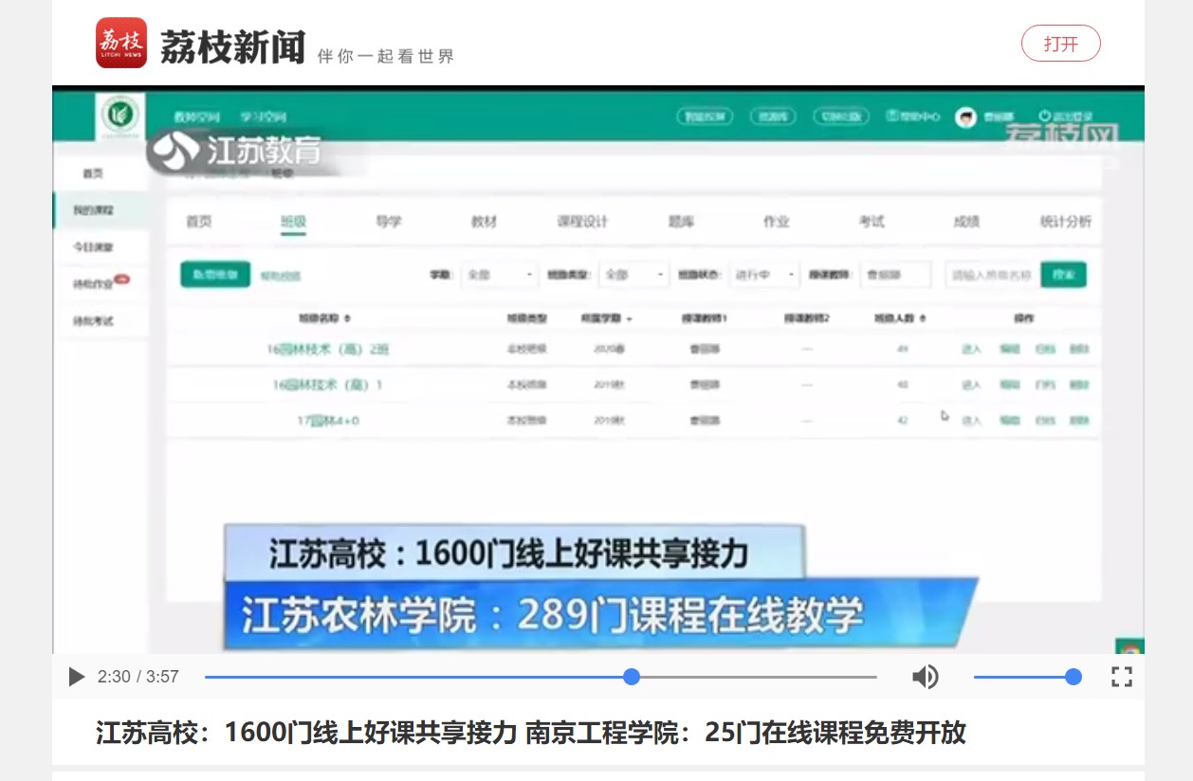1193x781 pixels.
Task: Click the 17园林4+0 class link
Action: (x=328, y=420)
